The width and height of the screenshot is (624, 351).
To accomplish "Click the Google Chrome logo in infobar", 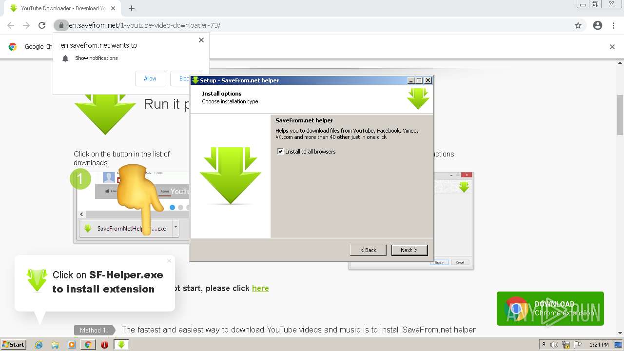I will [x=13, y=47].
